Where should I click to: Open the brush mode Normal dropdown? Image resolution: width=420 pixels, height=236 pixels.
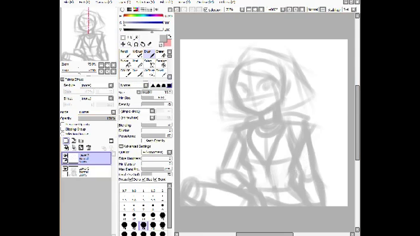click(x=146, y=85)
